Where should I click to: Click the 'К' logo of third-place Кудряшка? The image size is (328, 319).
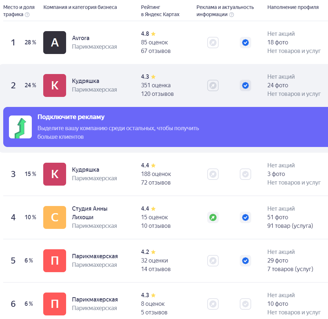pyautogui.click(x=55, y=174)
